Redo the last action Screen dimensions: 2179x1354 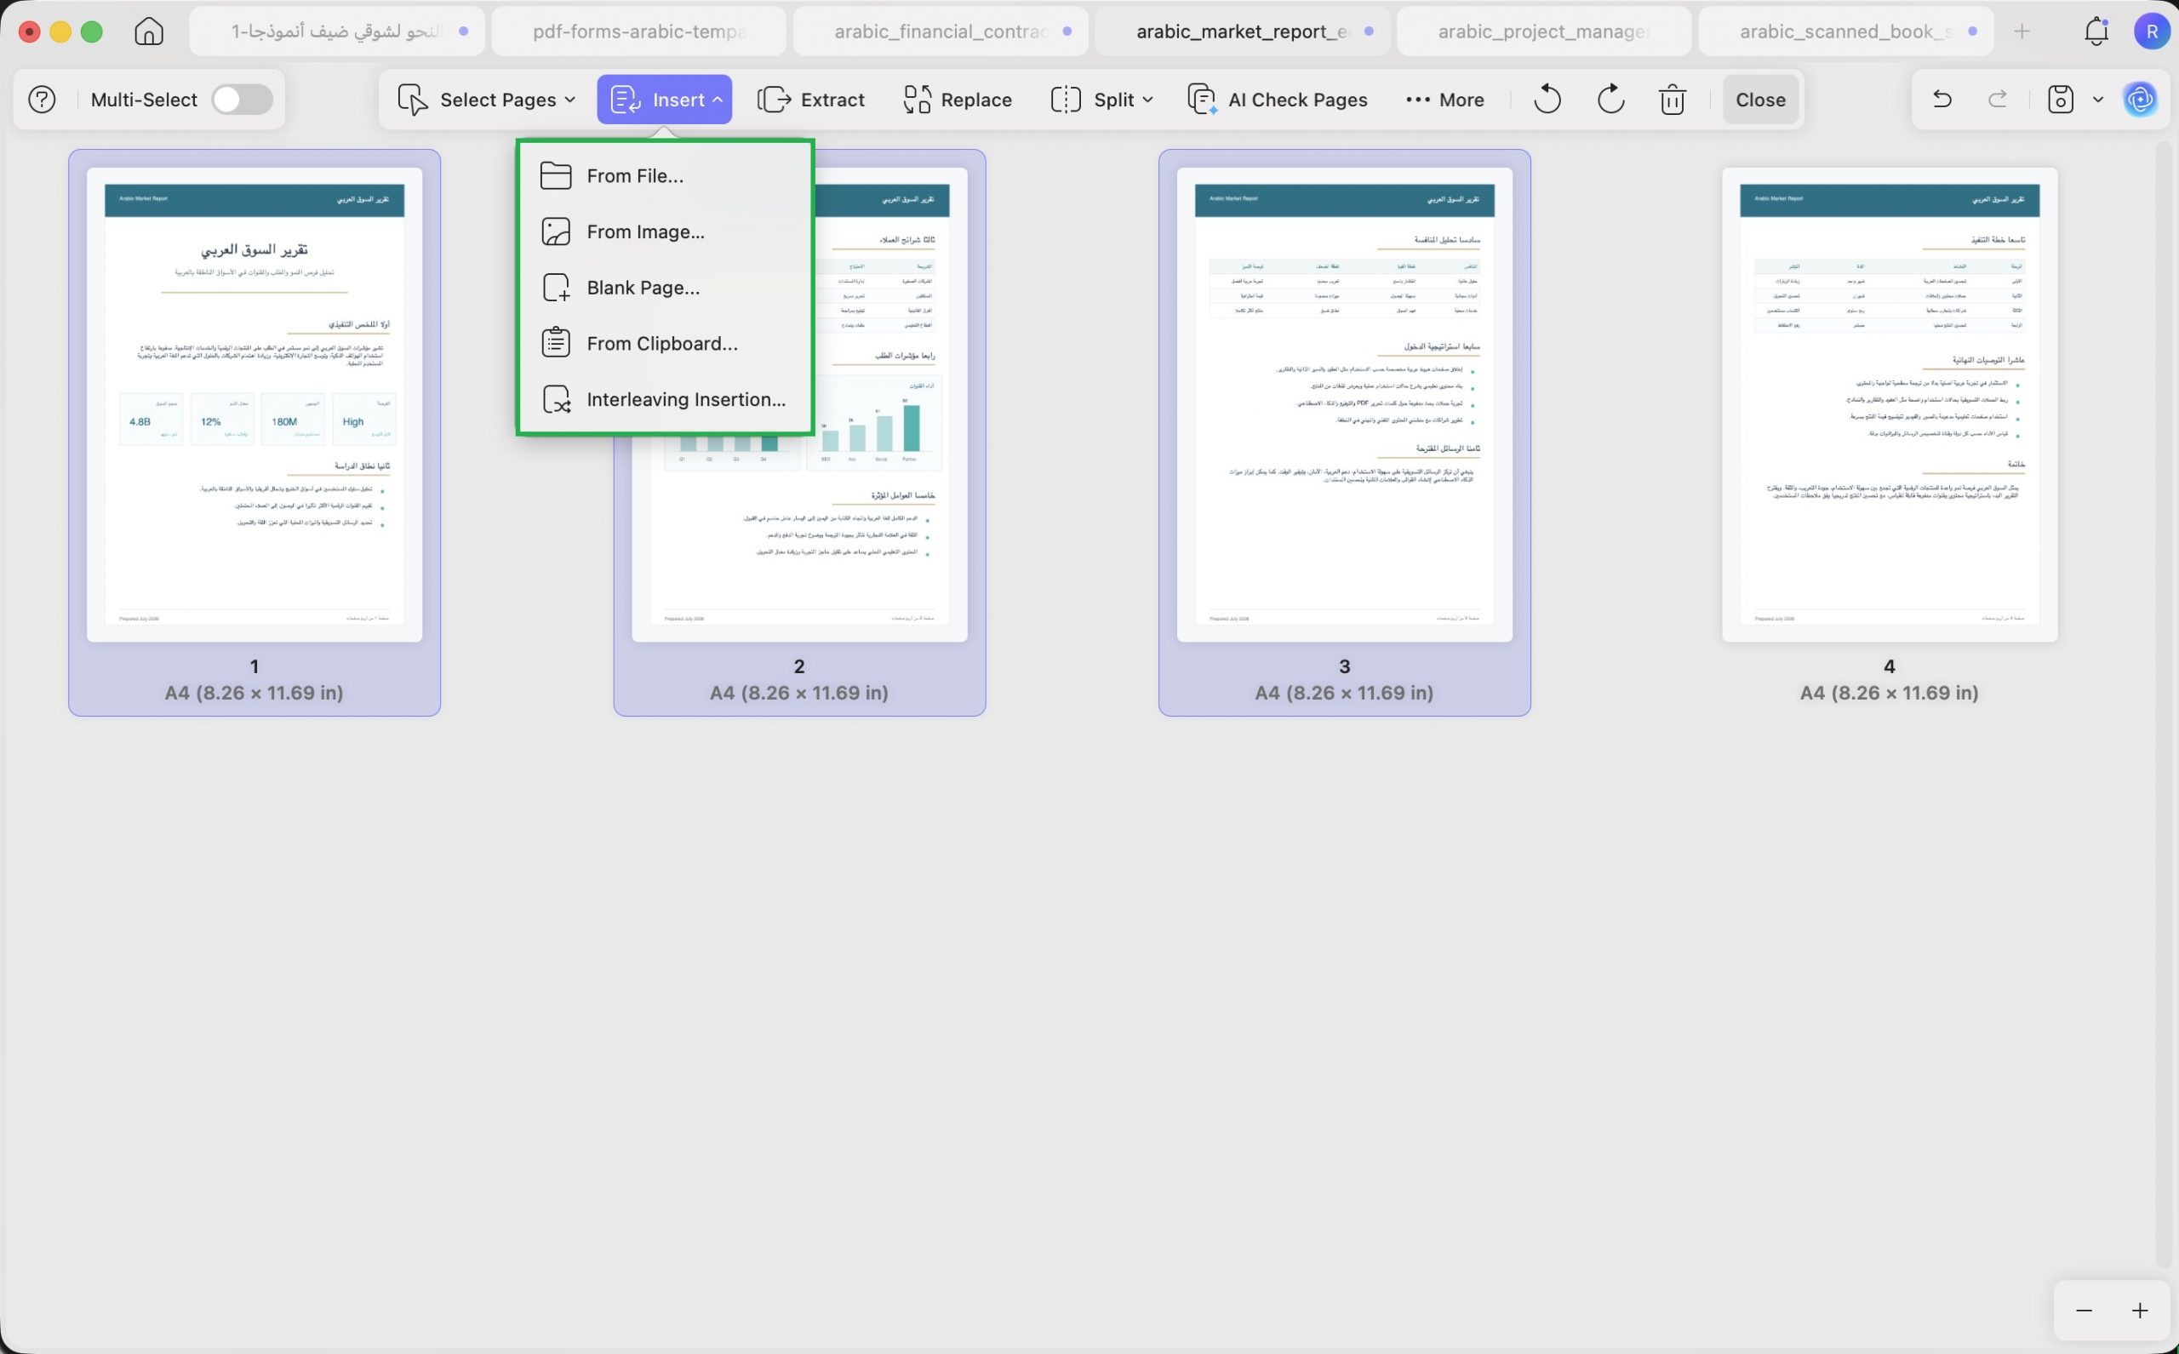(1997, 100)
